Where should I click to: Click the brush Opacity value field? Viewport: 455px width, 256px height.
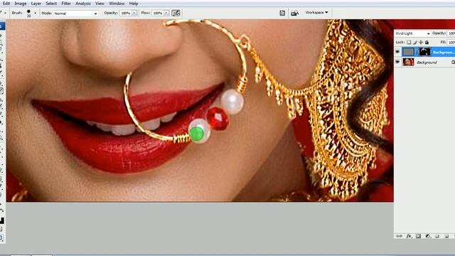[126, 13]
